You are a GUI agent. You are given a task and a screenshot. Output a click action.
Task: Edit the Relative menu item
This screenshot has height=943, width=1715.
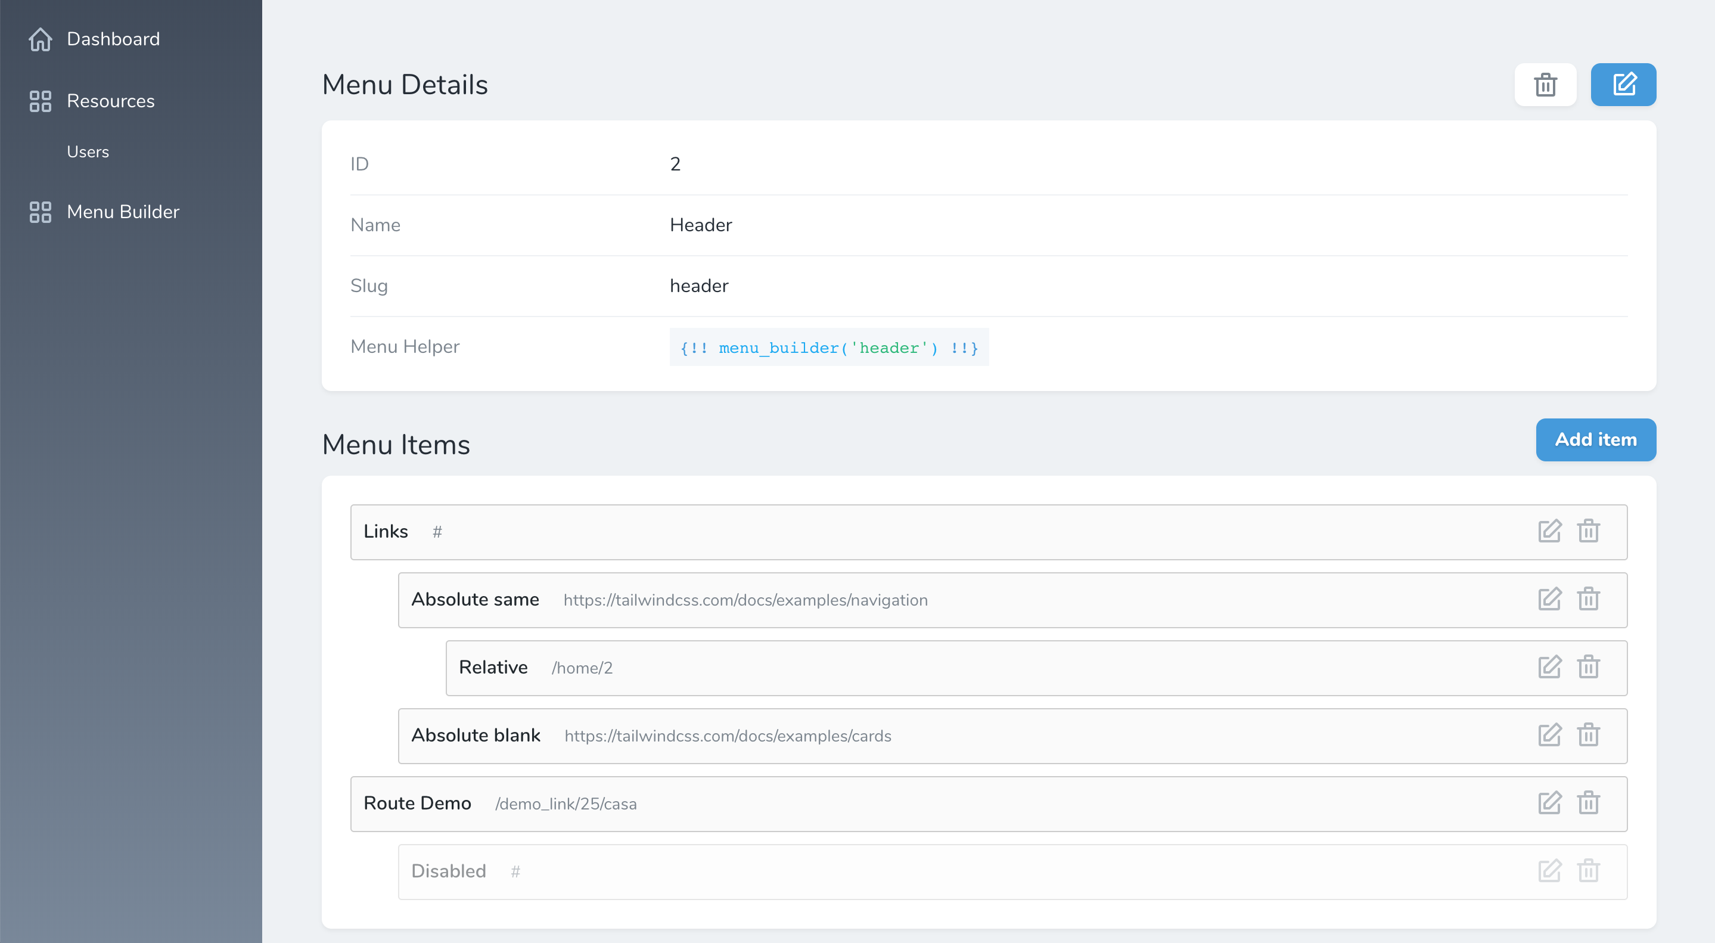click(x=1549, y=667)
